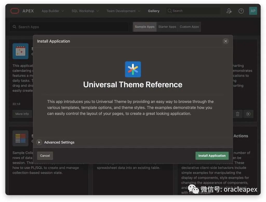Click the magnifier icon in Search Apps
266x202 pixels.
15,27
